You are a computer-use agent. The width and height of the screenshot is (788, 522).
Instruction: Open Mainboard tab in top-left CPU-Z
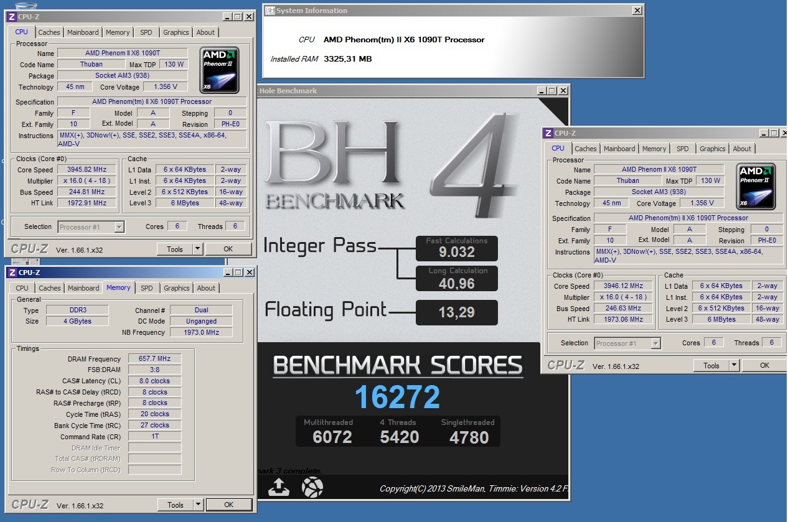pos(83,32)
